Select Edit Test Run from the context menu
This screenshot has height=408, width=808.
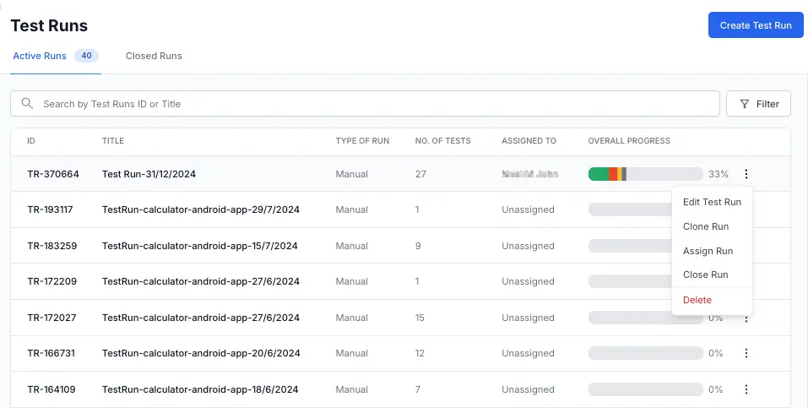(712, 202)
